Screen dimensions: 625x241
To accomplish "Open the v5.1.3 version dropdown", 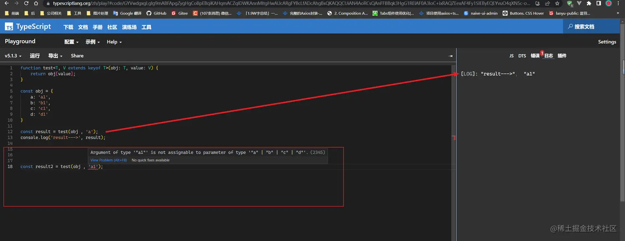I will (x=13, y=56).
